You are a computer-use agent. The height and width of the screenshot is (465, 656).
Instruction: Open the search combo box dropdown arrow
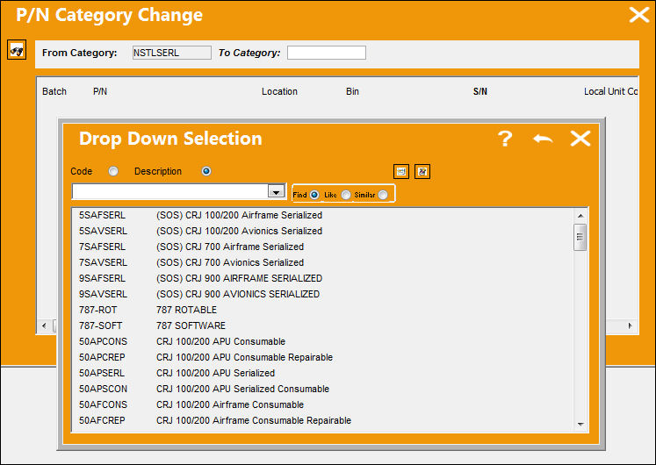tap(276, 192)
